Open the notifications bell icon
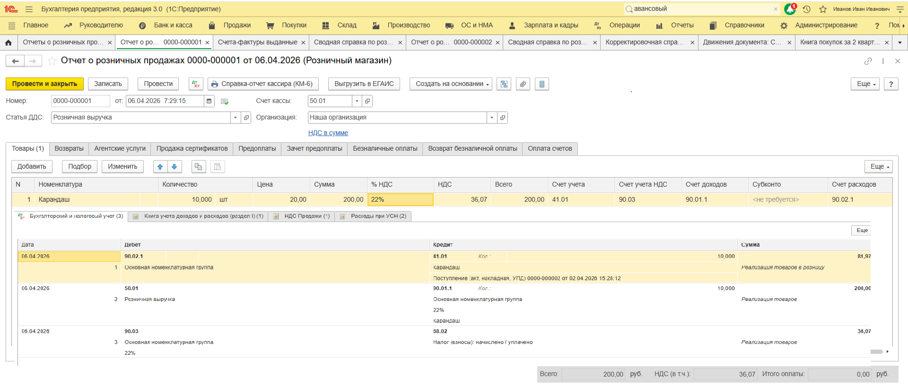This screenshot has height=387, width=908. tap(790, 9)
